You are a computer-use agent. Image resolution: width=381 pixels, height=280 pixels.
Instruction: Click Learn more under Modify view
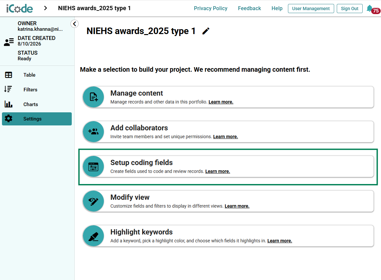click(x=237, y=206)
